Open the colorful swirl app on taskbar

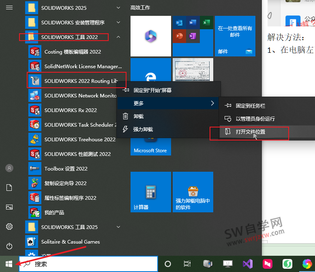(x=307, y=264)
